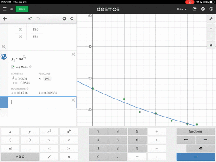Insert left parenthesis
The width and height of the screenshot is (216, 162).
(10, 140)
